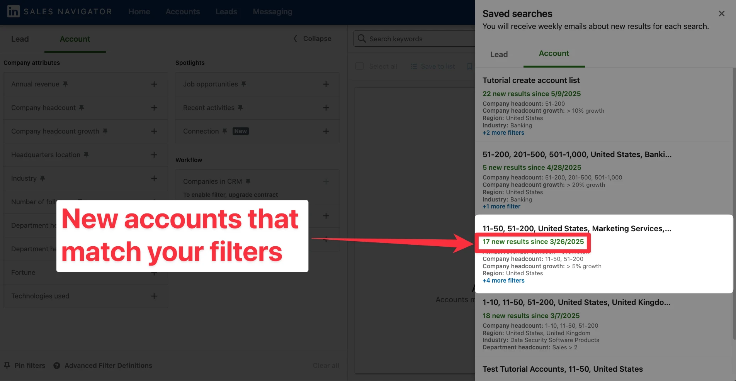Click pin icon beside Job opportunities

click(244, 84)
